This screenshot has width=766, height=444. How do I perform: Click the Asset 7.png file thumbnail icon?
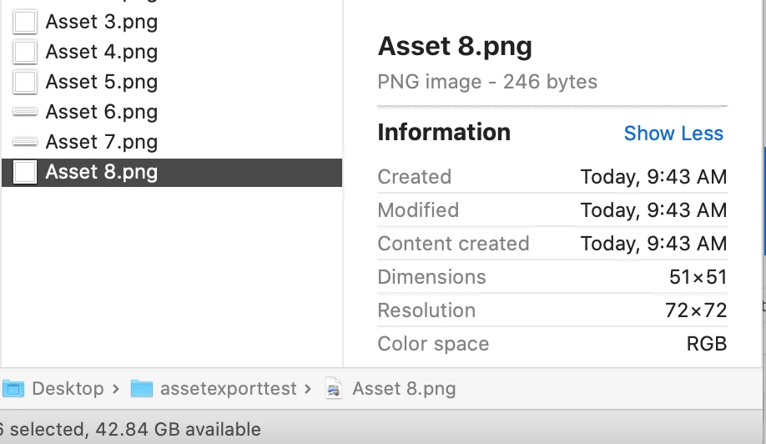pos(26,143)
